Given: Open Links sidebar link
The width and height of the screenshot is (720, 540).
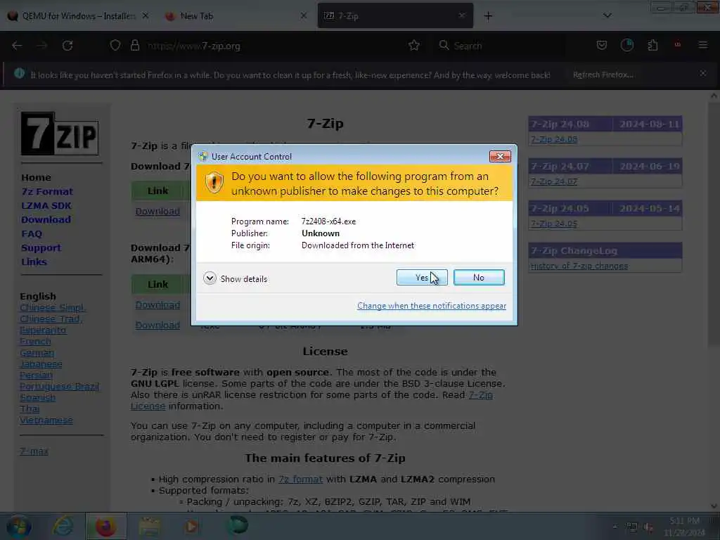Looking at the screenshot, I should 34,262.
